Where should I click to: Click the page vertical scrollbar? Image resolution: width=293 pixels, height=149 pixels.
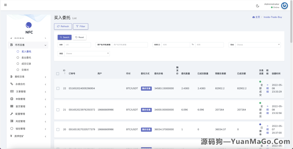coord(292,22)
